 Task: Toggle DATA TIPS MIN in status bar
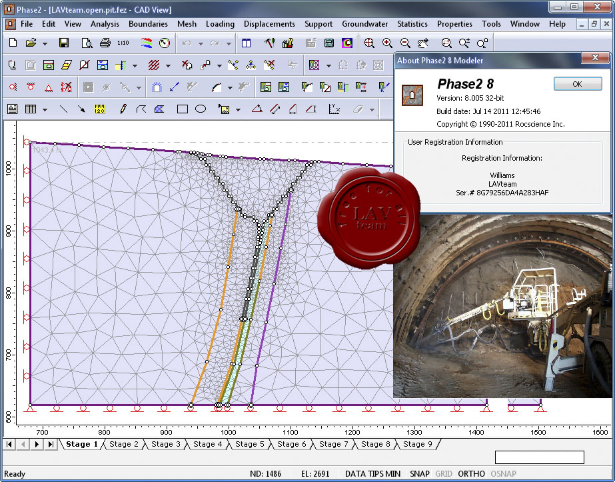372,474
